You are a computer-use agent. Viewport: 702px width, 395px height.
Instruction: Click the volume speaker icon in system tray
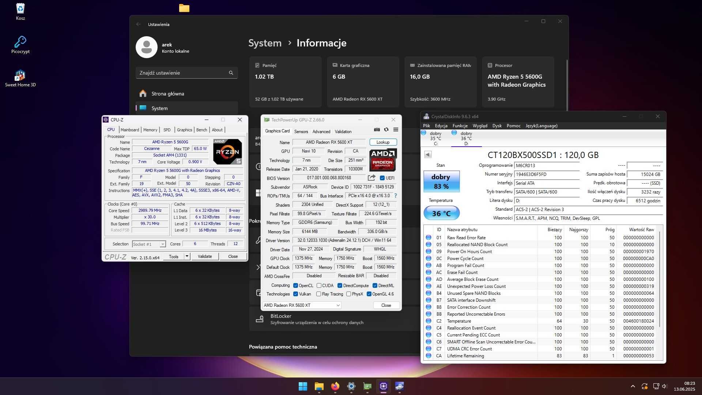pos(665,386)
